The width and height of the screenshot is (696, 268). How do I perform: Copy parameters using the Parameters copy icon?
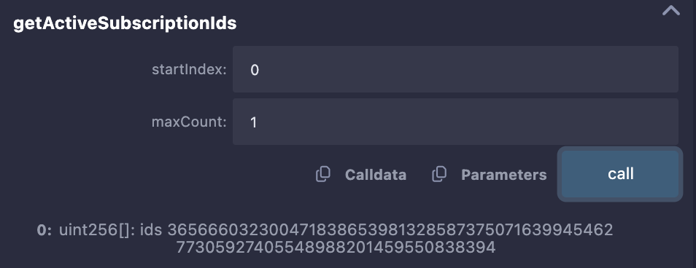click(439, 174)
